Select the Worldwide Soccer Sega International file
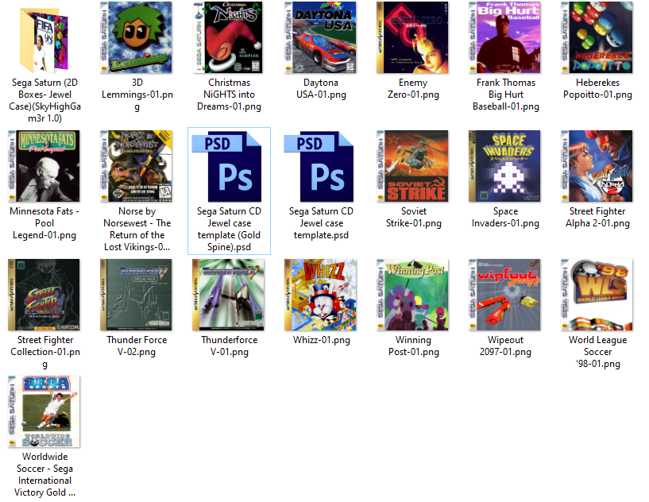Image resolution: width=649 pixels, height=502 pixels. (x=44, y=411)
